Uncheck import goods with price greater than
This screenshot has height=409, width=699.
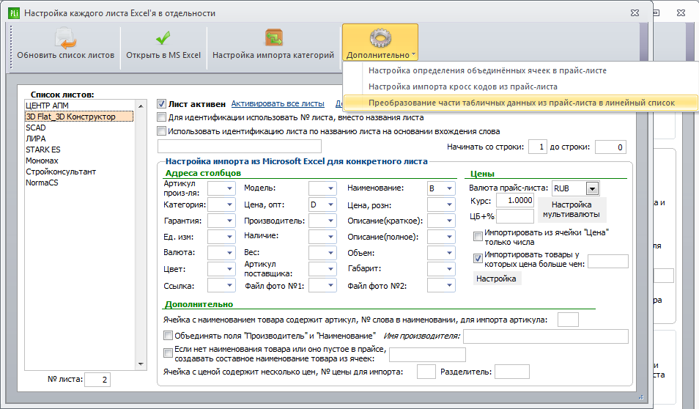(x=478, y=258)
